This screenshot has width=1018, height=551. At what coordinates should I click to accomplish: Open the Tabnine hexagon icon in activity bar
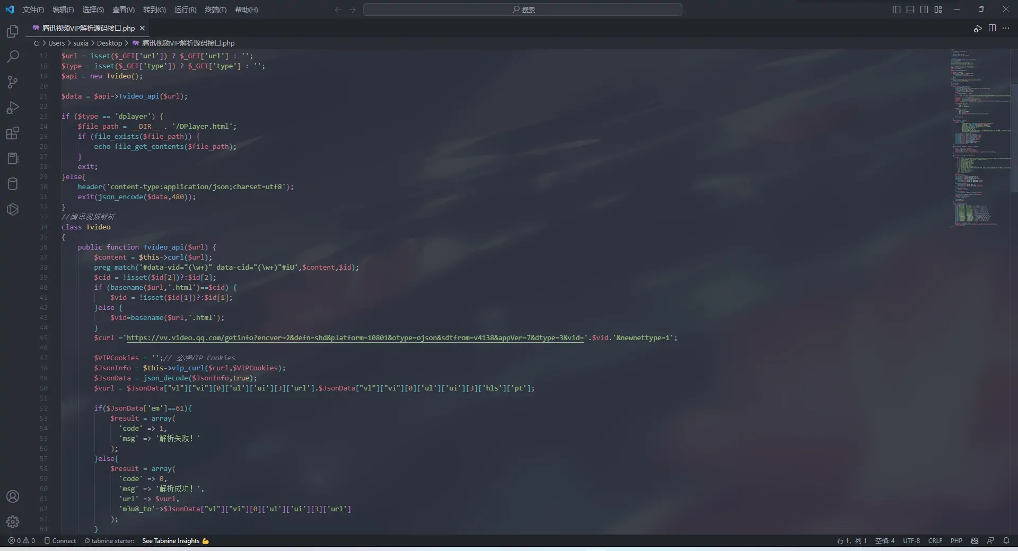[13, 209]
